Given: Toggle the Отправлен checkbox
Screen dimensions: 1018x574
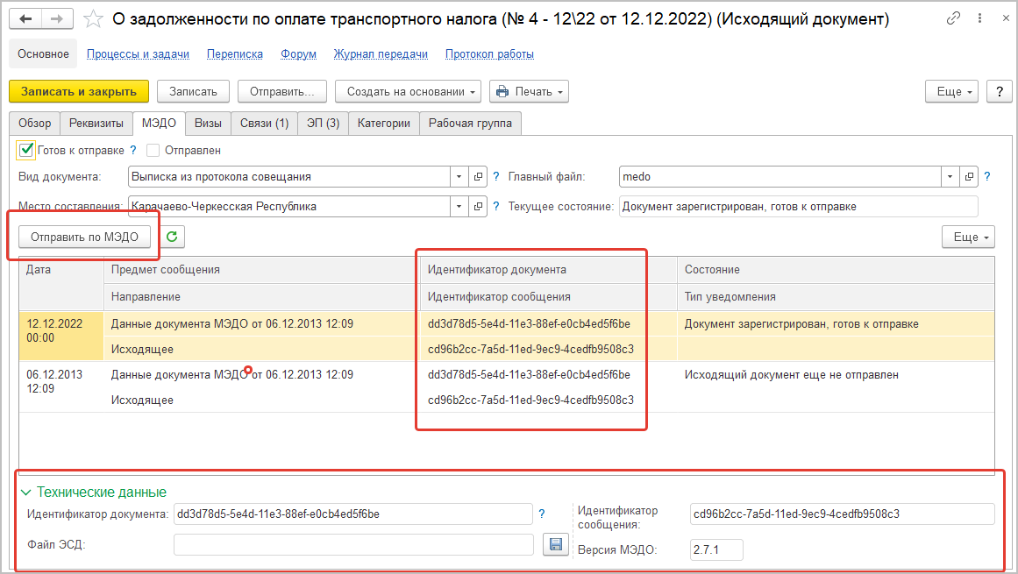Looking at the screenshot, I should [x=153, y=150].
